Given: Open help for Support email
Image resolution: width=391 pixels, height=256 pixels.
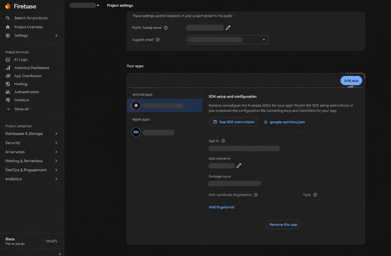Looking at the screenshot, I should tap(158, 40).
